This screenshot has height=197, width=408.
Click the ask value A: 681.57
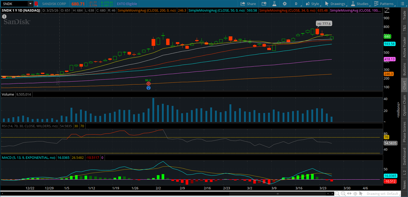106,5
